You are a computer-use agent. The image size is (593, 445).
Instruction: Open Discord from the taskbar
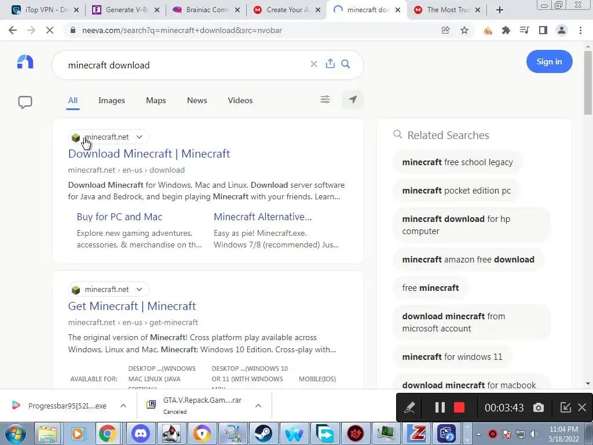coord(140,433)
